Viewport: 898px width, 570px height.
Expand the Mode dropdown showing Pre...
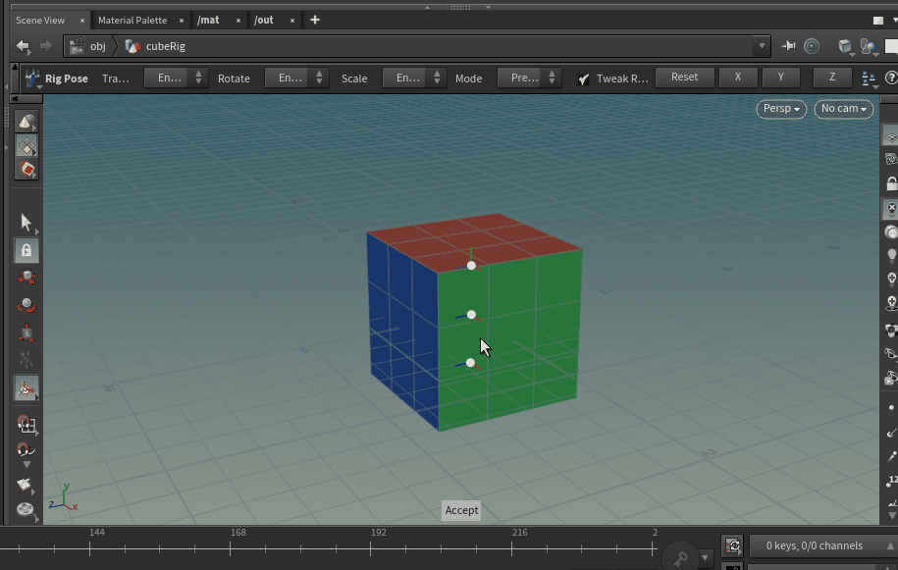pos(529,78)
